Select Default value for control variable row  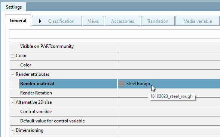[x=64, y=121]
